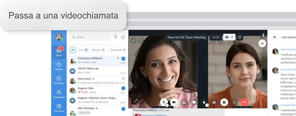
Task: Expand microphone options arrow
Action: (167, 105)
